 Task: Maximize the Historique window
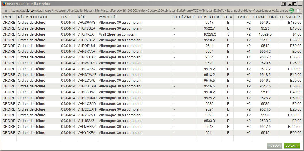click(x=295, y=4)
